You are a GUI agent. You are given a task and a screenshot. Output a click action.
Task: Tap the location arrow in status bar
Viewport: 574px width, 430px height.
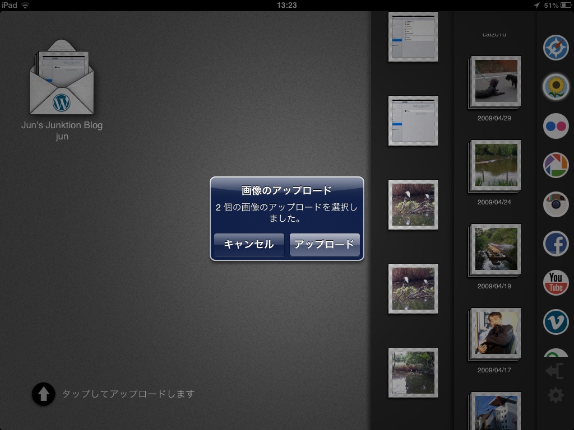pos(536,5)
